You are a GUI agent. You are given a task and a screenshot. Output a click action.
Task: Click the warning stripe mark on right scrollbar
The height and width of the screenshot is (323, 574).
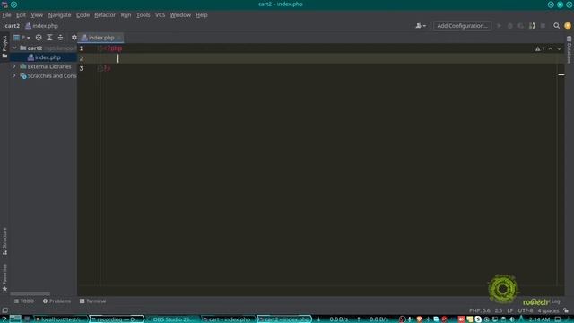click(x=561, y=74)
